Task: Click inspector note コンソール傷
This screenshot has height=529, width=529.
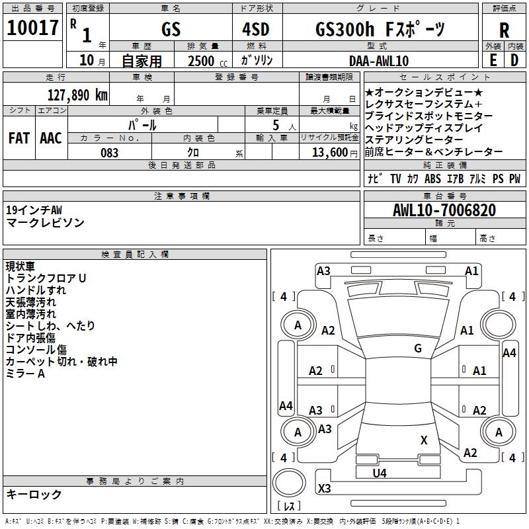Action: (x=36, y=350)
